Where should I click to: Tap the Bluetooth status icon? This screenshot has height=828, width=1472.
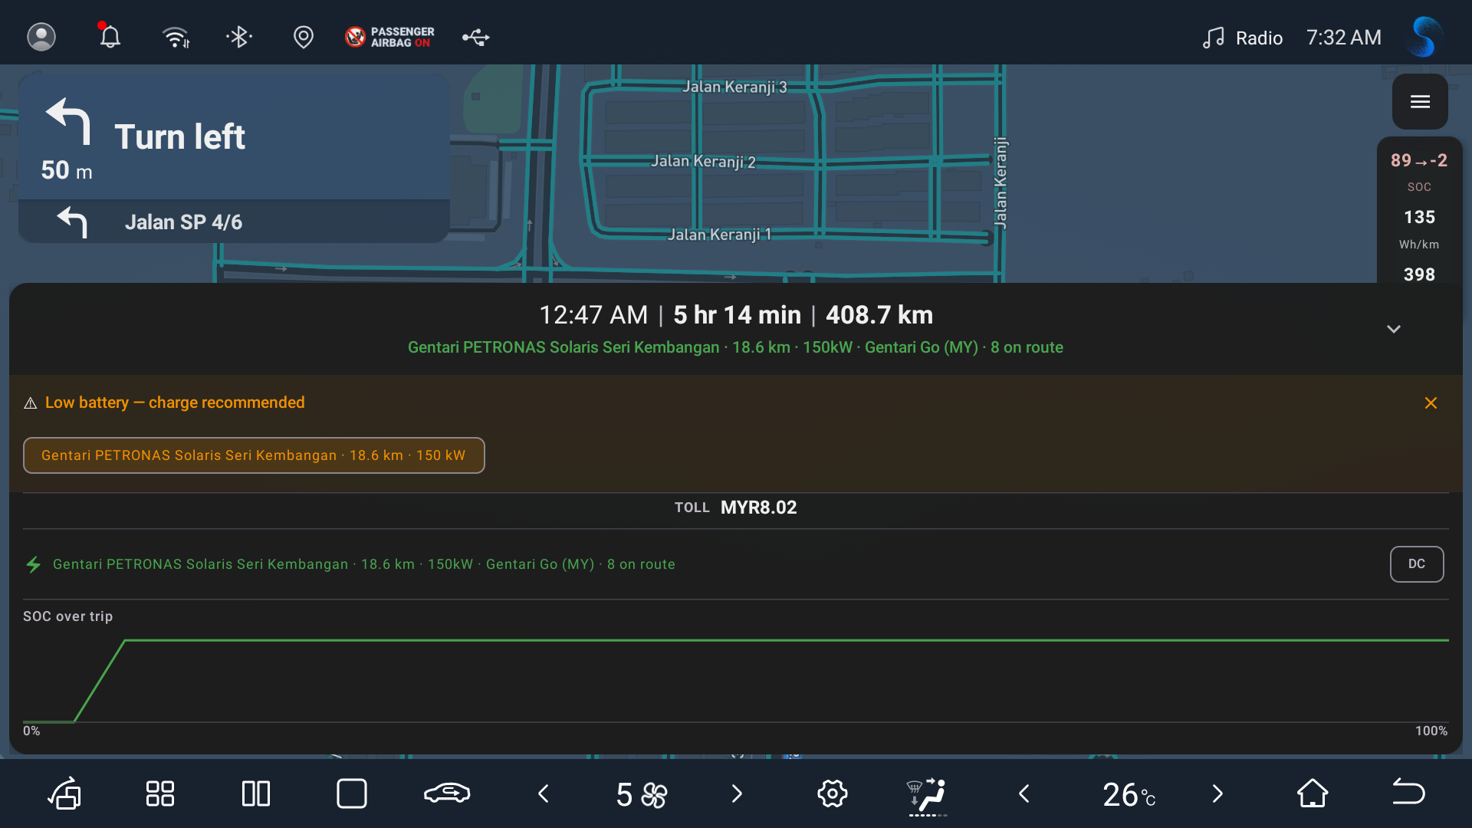[x=239, y=37]
